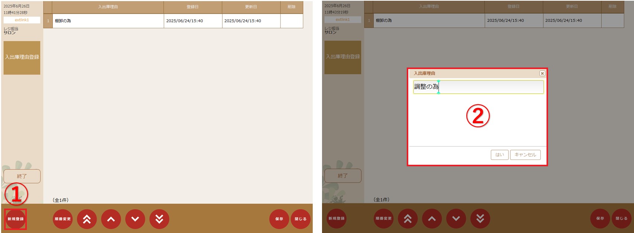Screen dimensions: 634x233
Task: Click 順番変更 button in left screen
Action: pos(62,219)
